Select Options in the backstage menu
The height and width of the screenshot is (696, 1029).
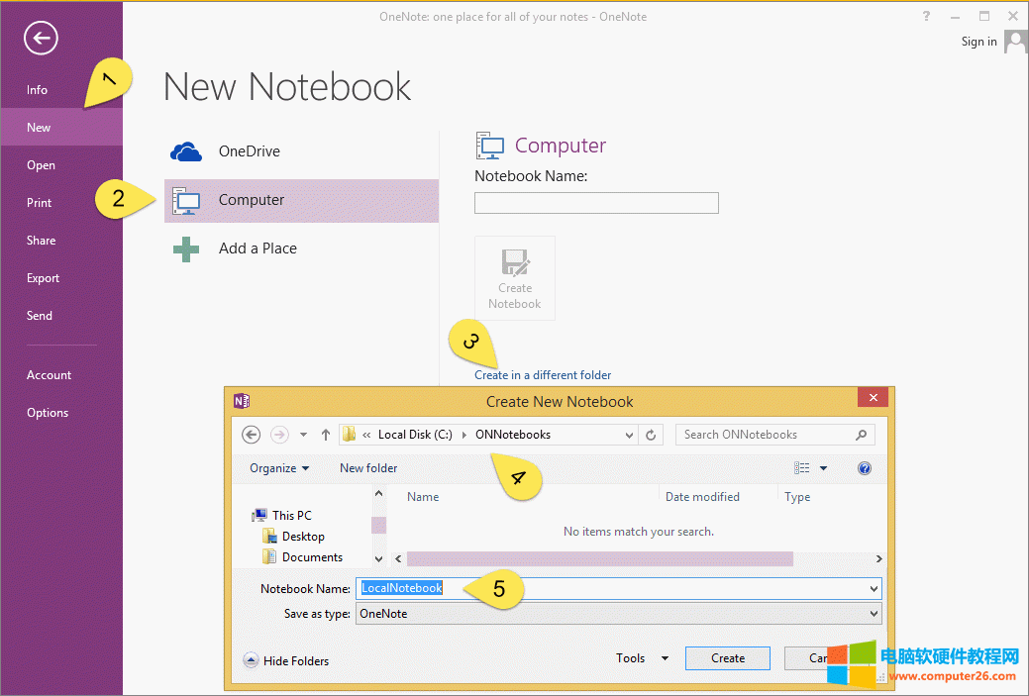pos(48,413)
